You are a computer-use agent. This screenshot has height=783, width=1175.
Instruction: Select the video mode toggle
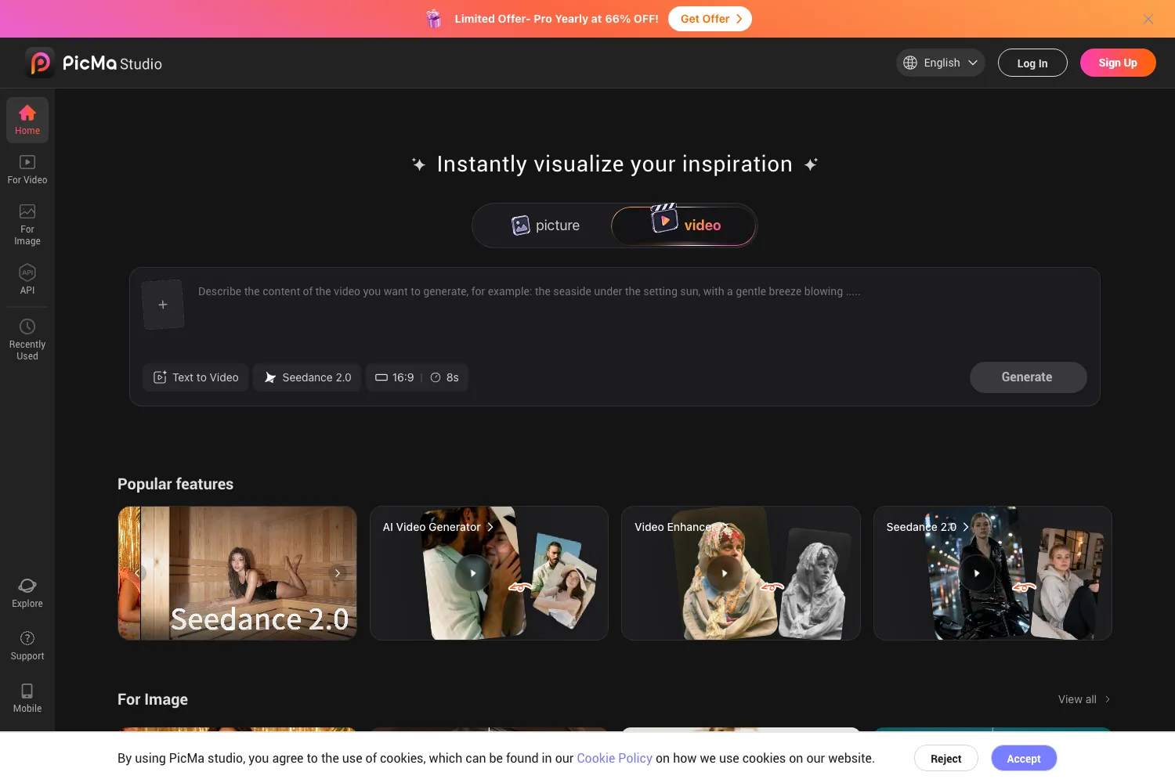click(x=684, y=226)
